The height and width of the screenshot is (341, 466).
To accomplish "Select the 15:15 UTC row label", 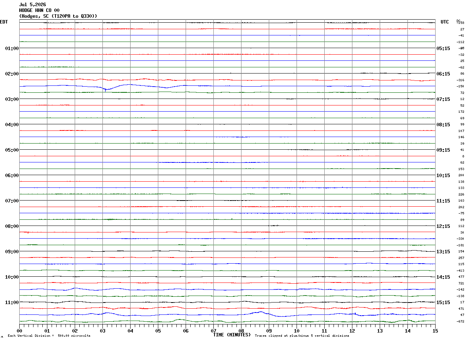I will pos(443,303).
